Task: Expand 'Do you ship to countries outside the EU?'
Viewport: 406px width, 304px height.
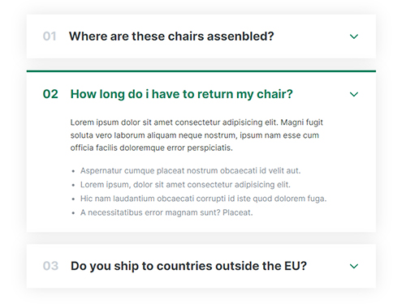Action: click(x=188, y=266)
